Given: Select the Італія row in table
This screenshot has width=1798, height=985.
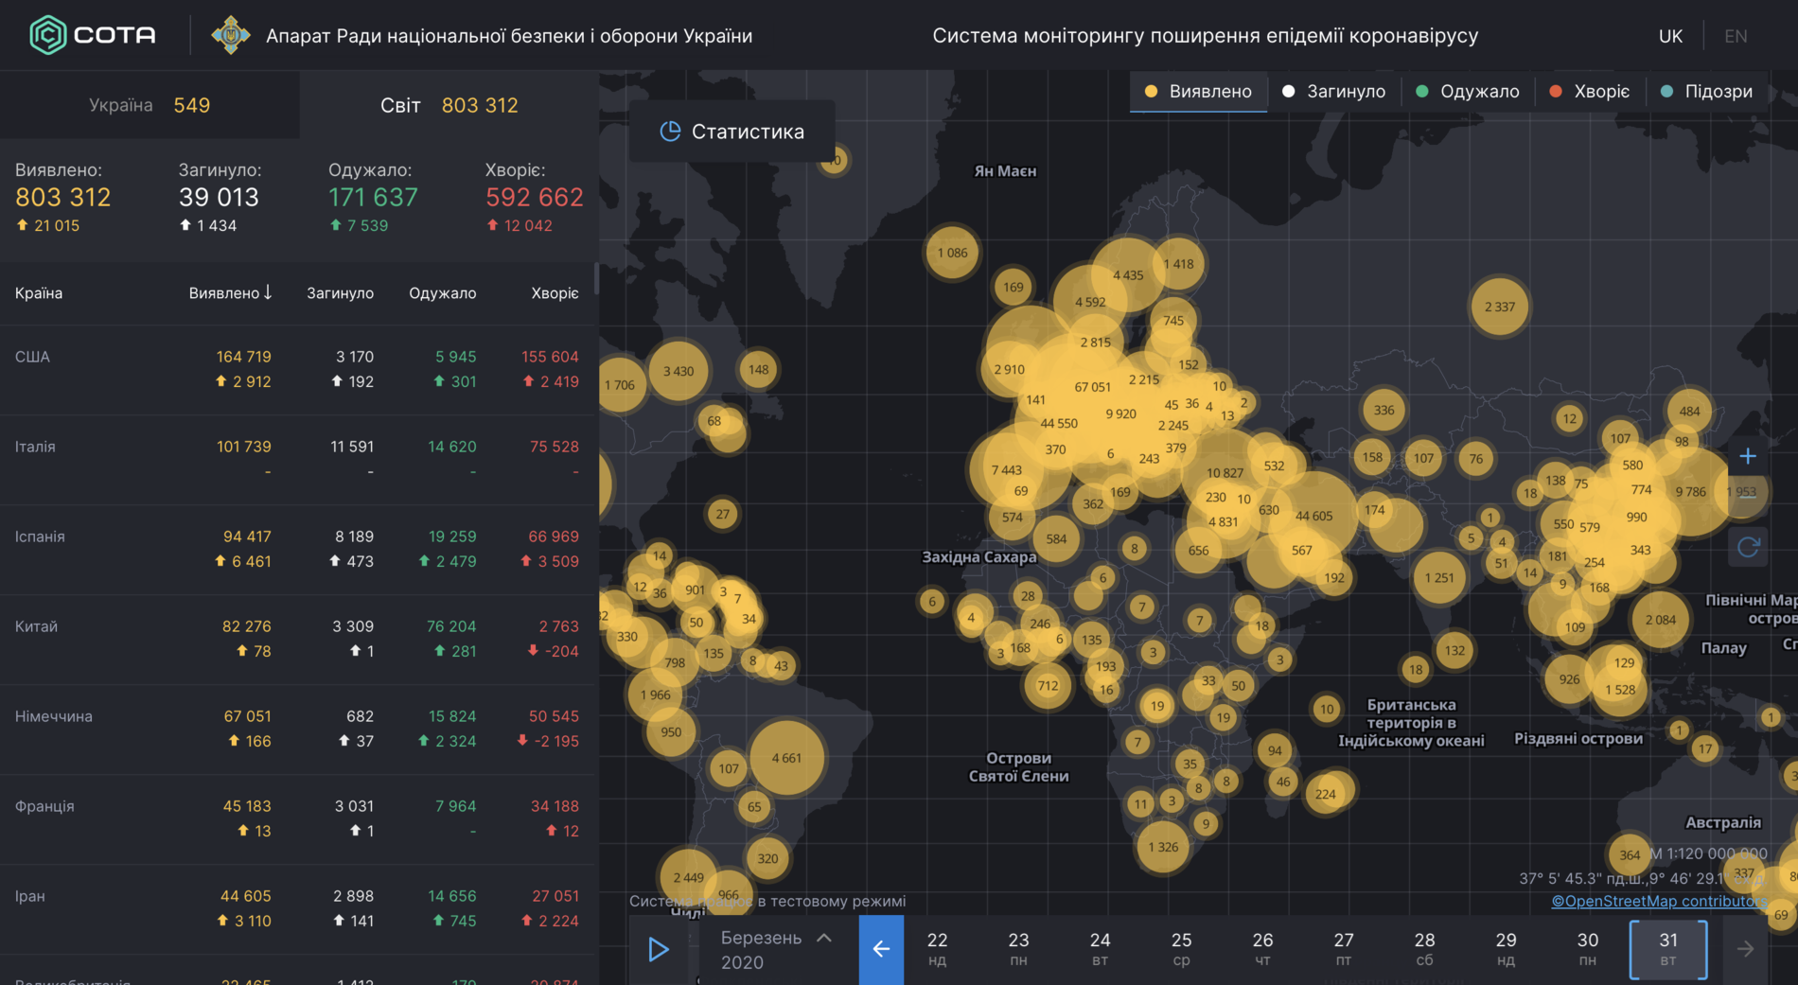Looking at the screenshot, I should [297, 460].
